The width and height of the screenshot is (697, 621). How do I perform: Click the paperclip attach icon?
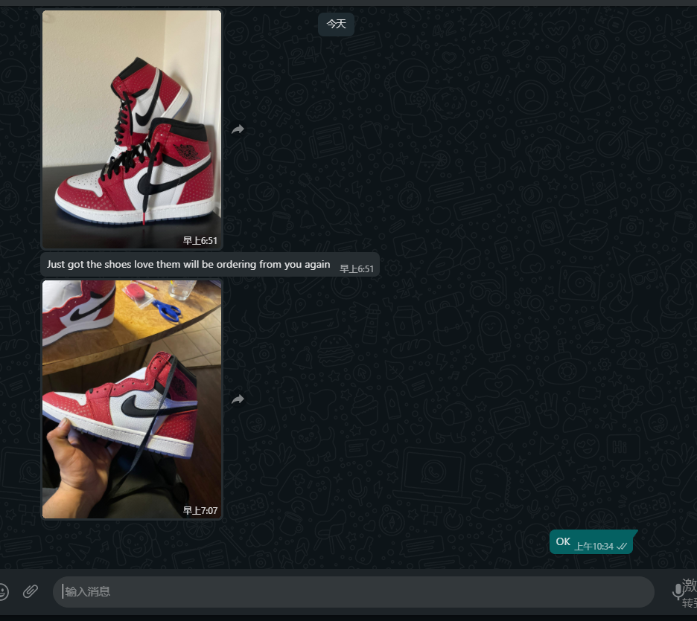[31, 591]
